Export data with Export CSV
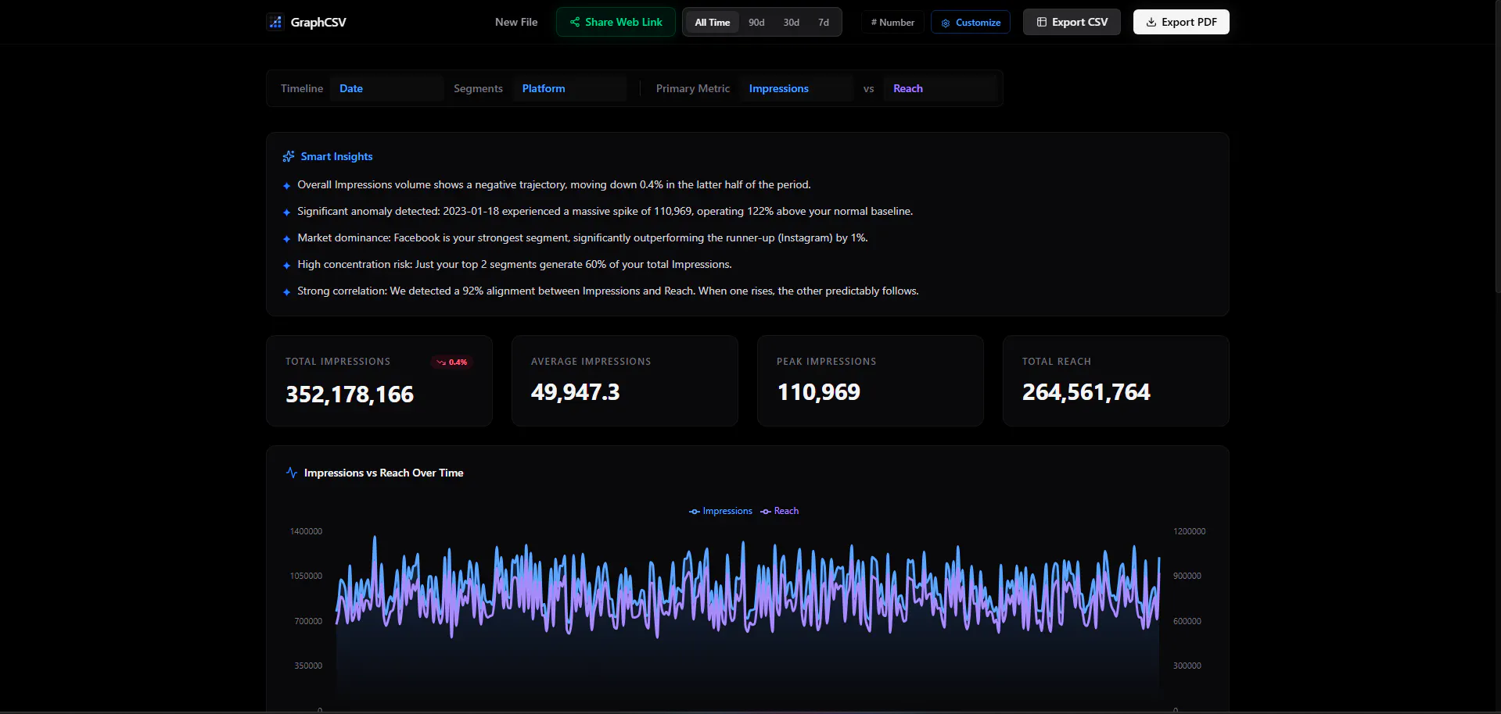This screenshot has width=1501, height=714. coord(1072,22)
